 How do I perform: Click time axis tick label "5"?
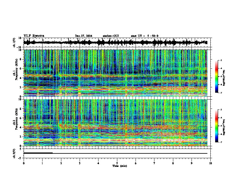[x=117, y=163]
